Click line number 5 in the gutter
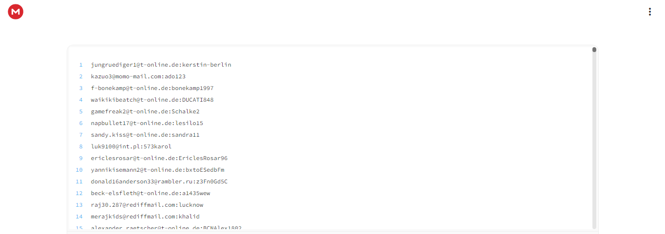Image resolution: width=665 pixels, height=234 pixels. (x=81, y=111)
